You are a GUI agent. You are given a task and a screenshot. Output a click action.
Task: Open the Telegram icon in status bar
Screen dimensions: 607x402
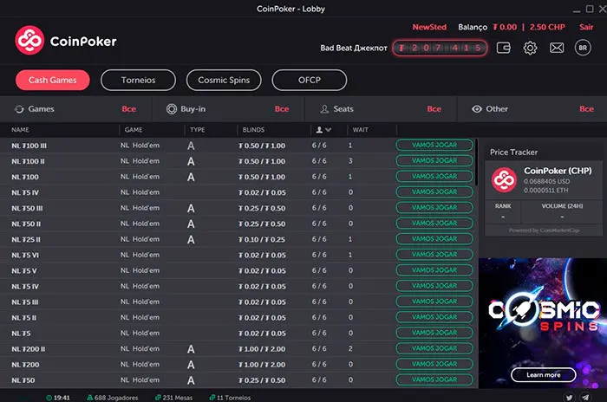point(585,398)
